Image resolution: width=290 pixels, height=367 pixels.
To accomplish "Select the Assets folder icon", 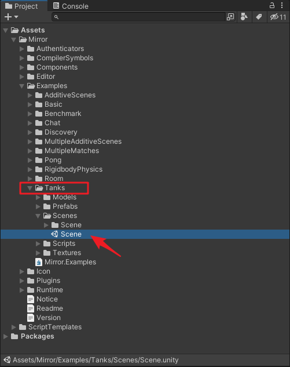I will coord(14,30).
